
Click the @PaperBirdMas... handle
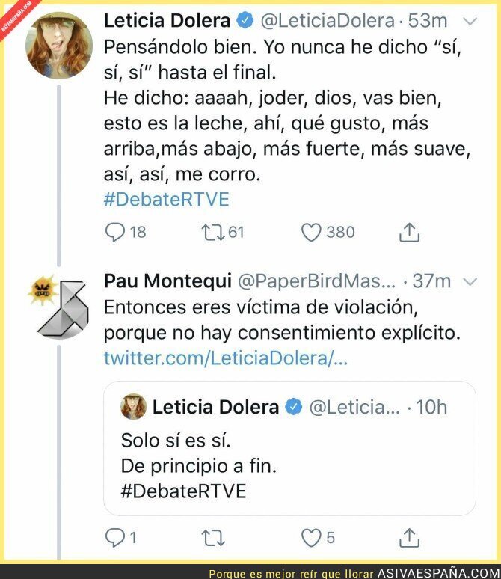click(x=316, y=281)
